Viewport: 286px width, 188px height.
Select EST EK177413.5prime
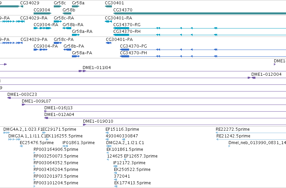(132, 183)
